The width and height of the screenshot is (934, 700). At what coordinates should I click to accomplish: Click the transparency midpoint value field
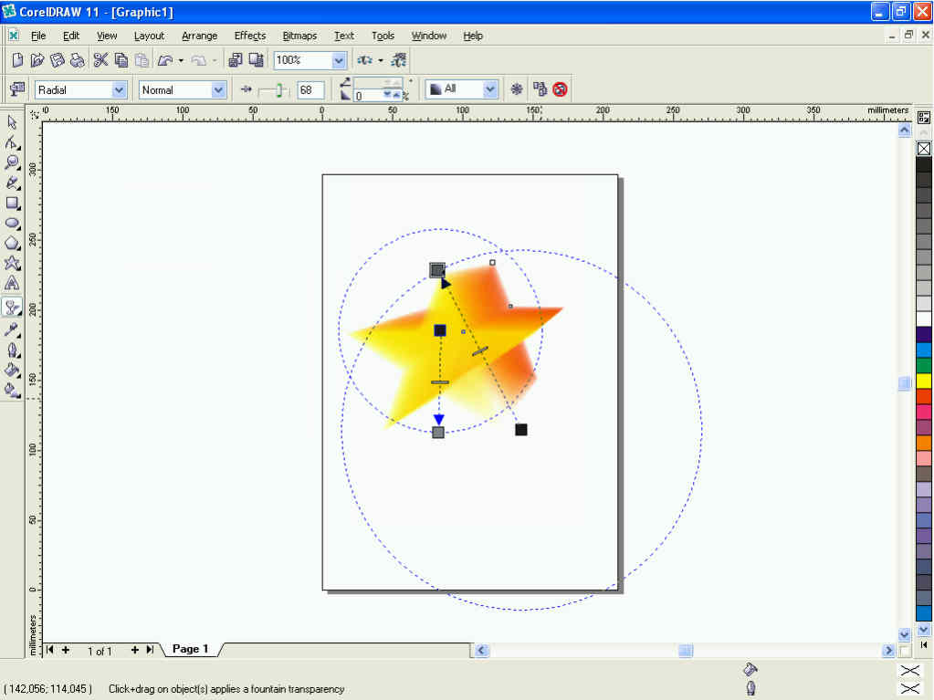310,89
